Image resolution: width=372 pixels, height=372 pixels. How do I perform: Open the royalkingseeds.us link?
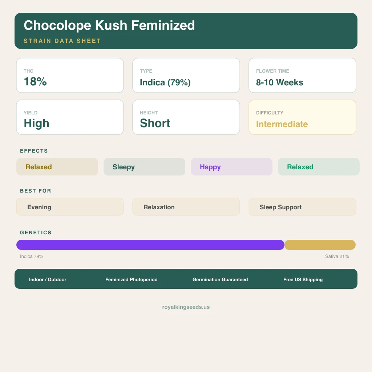click(x=186, y=307)
